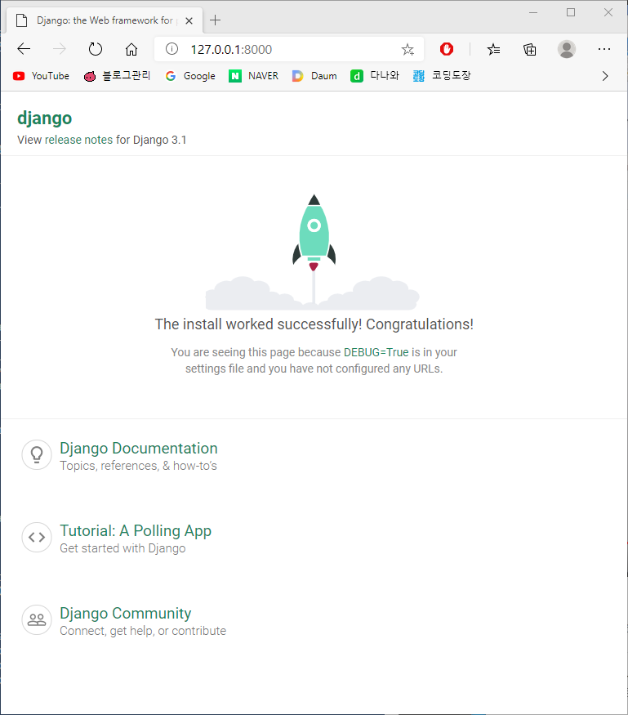Go back with the browser back arrow
The width and height of the screenshot is (628, 715).
24,49
